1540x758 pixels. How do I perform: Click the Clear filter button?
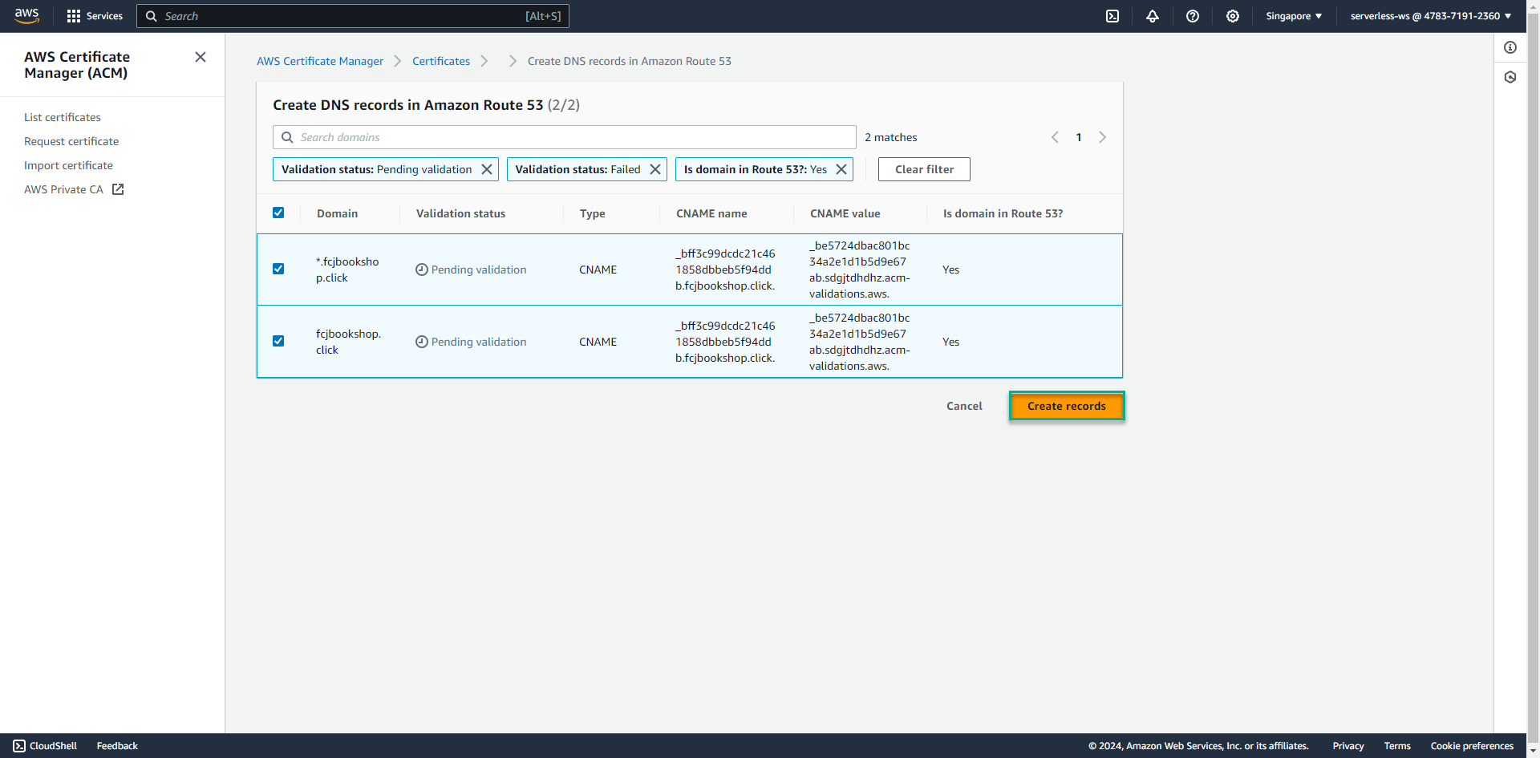point(924,169)
